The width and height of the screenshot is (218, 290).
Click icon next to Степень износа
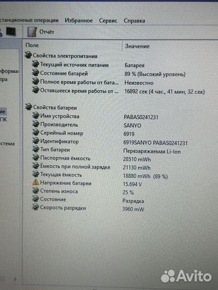pos(36,191)
